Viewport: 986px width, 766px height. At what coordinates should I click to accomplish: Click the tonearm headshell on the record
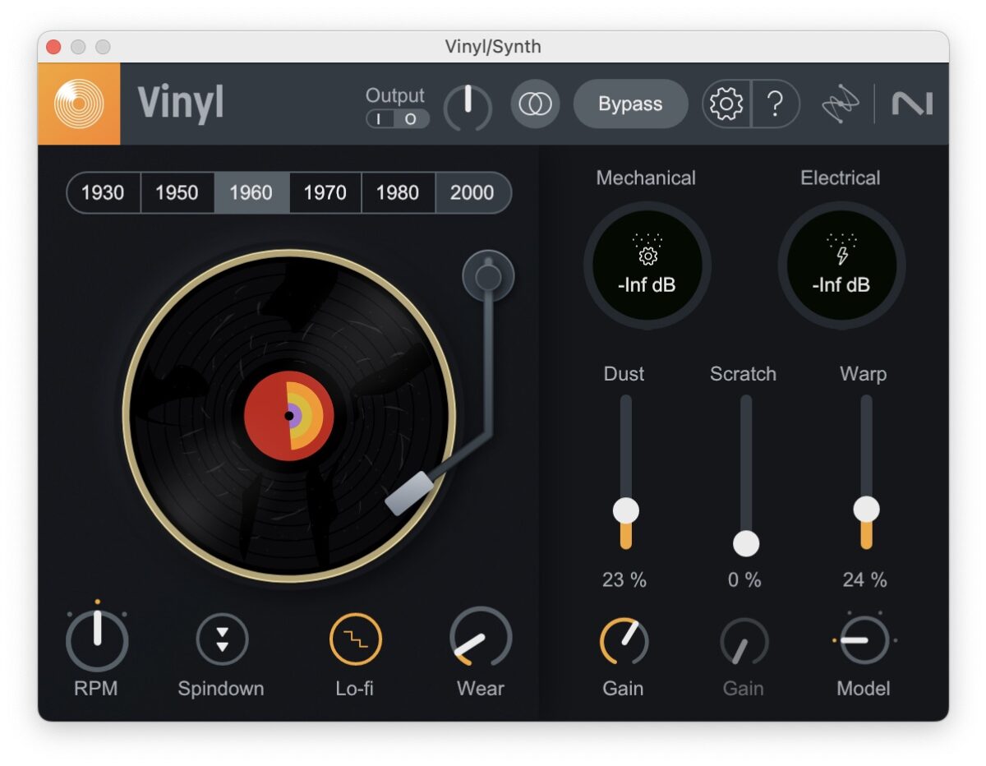click(x=409, y=494)
